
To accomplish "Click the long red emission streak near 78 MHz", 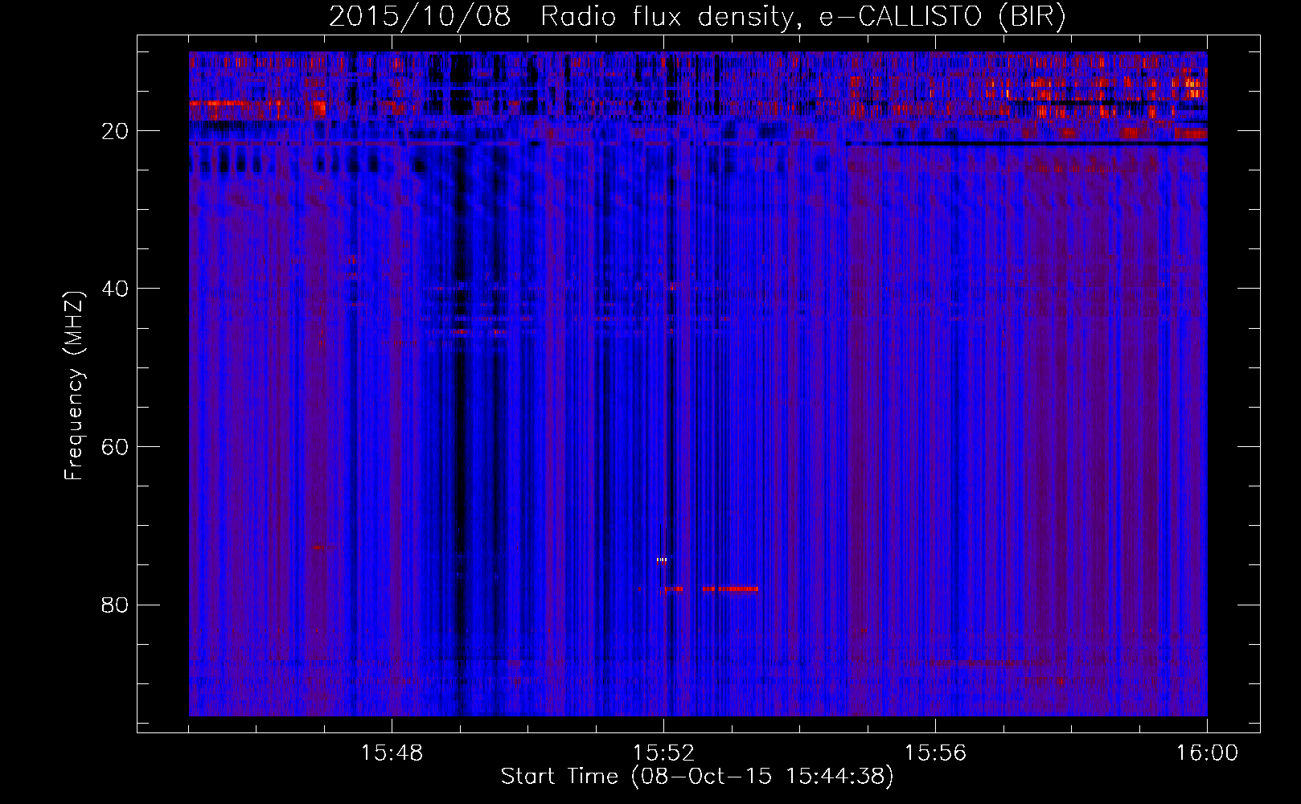I will (730, 589).
